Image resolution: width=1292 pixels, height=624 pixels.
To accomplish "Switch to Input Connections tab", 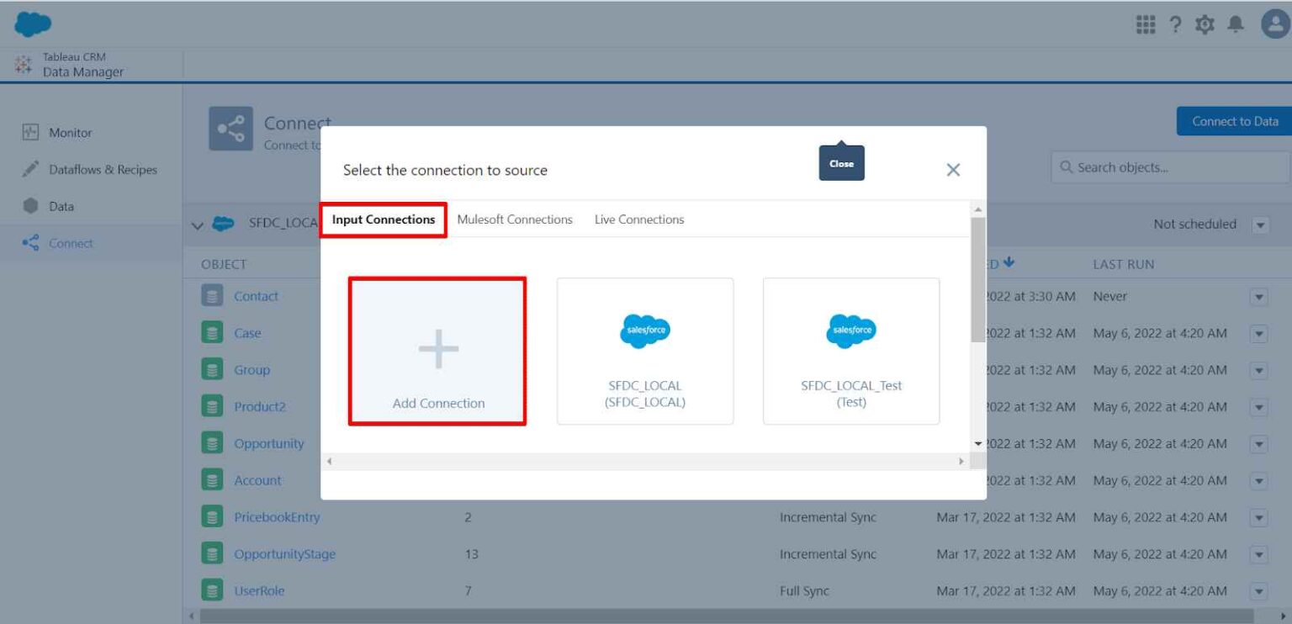I will point(384,219).
